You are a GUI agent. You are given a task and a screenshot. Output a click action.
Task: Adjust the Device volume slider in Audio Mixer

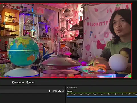pyautogui.click(x=102, y=97)
